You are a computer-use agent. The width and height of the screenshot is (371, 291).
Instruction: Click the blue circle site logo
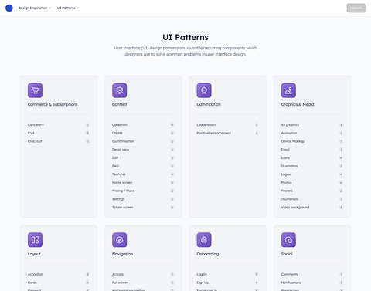click(9, 8)
